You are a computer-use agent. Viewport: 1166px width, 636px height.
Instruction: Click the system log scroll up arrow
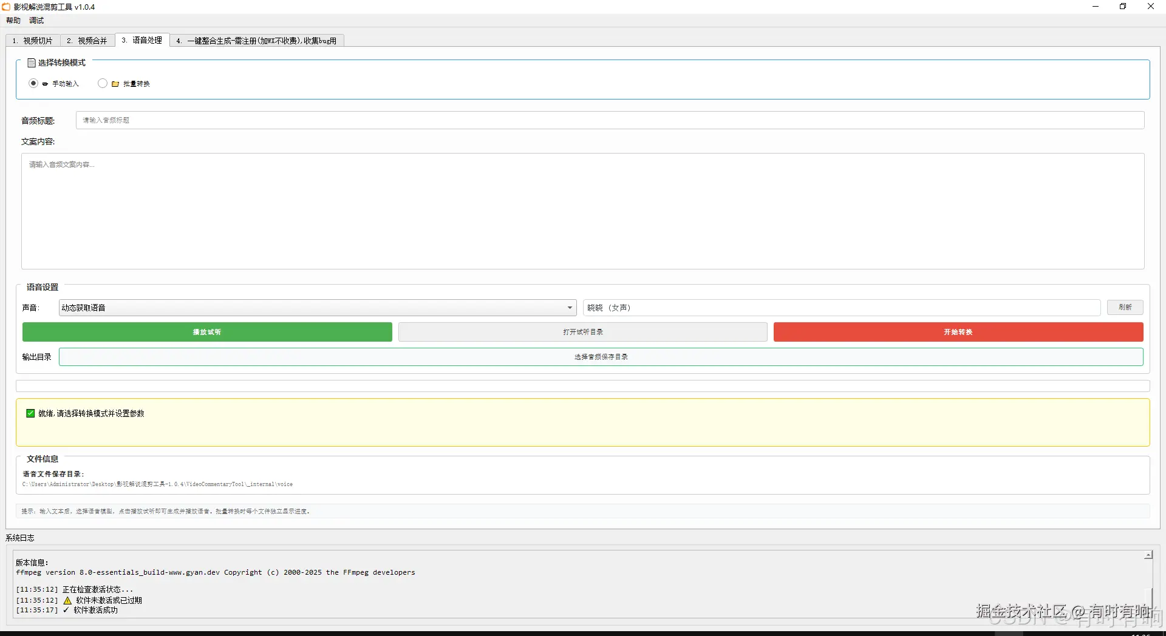[1148, 555]
